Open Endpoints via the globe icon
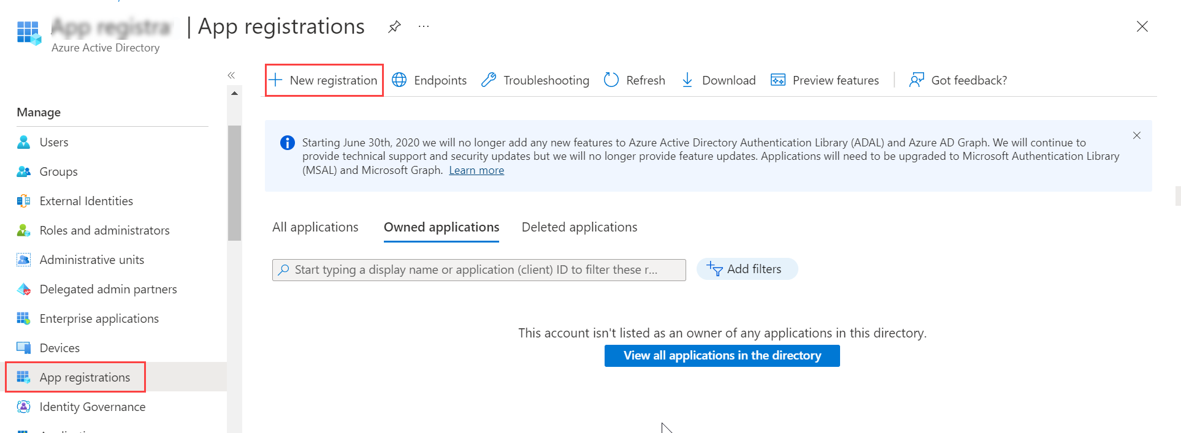 click(x=399, y=80)
